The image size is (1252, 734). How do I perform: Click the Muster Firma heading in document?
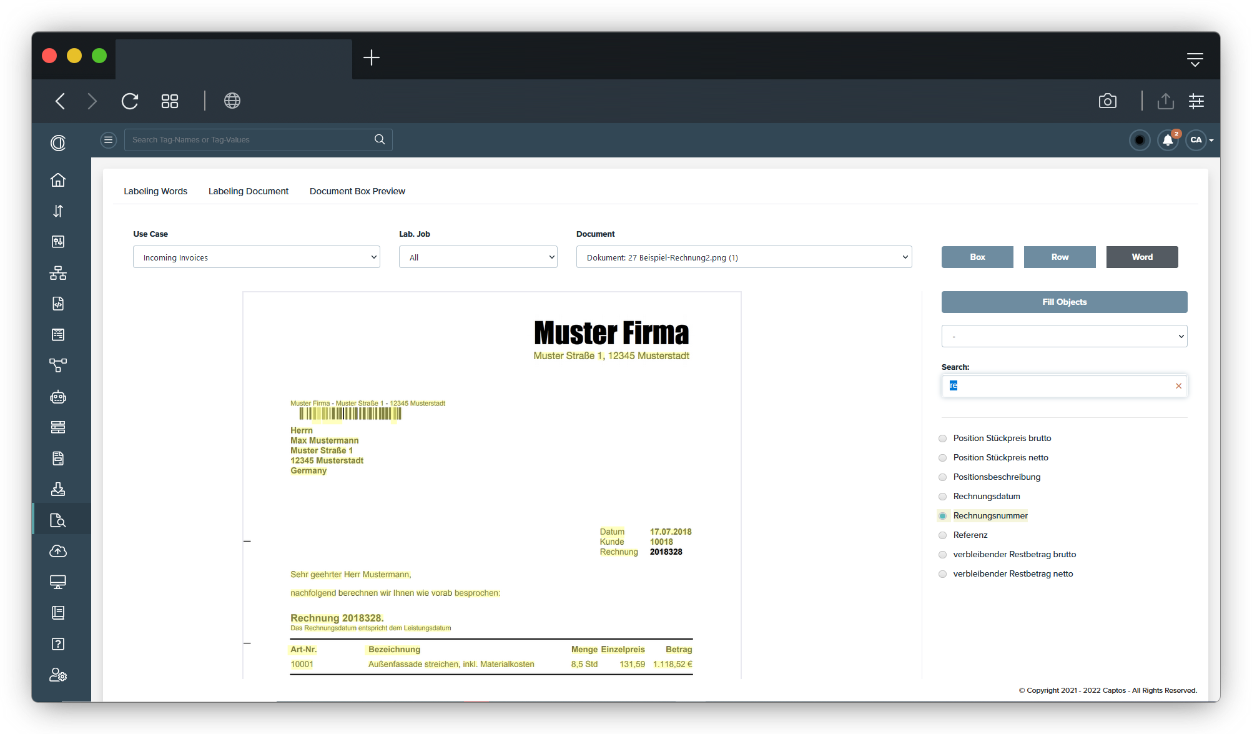pos(611,333)
